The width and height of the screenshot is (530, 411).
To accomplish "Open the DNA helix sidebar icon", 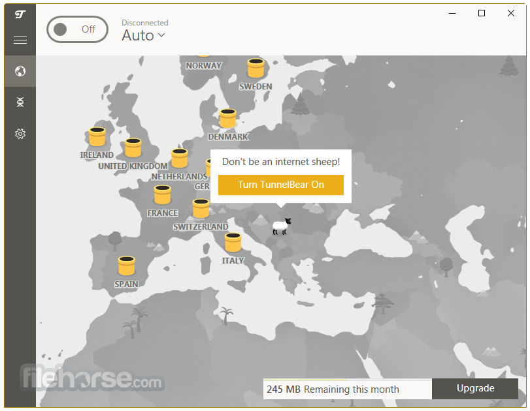I will pyautogui.click(x=20, y=102).
